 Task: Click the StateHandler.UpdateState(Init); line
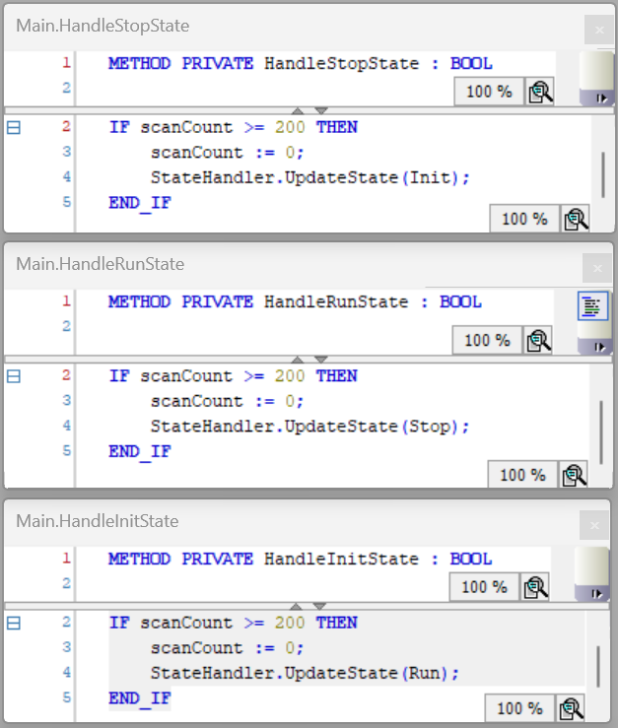click(x=310, y=177)
